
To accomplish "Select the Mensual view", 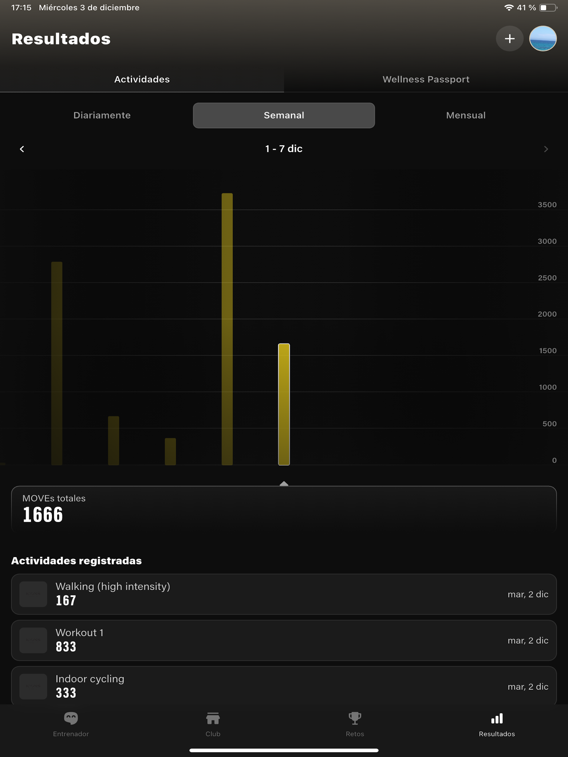I will 466,115.
